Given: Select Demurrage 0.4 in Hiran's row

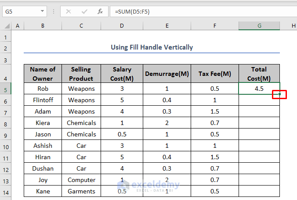Looking at the screenshot, I should [x=167, y=157].
